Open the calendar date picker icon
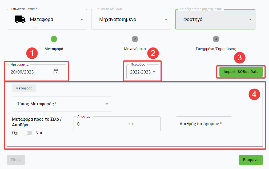This screenshot has width=269, height=169. coord(56,72)
